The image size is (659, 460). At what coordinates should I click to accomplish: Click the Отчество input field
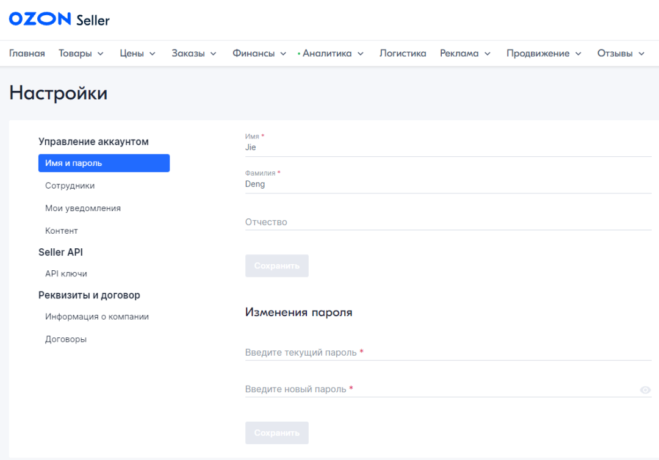click(448, 222)
